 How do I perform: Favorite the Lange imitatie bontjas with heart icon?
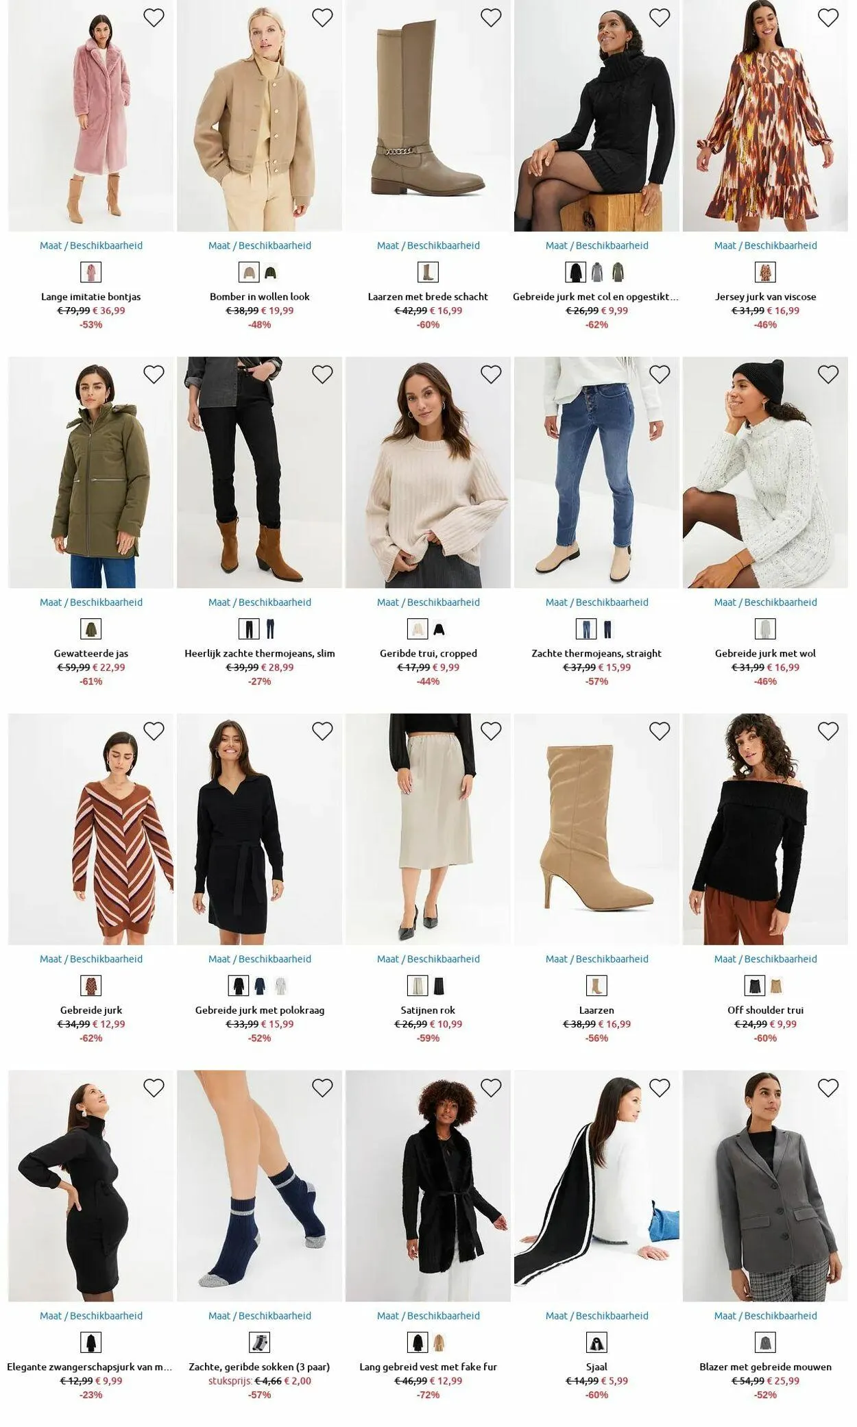pyautogui.click(x=154, y=18)
